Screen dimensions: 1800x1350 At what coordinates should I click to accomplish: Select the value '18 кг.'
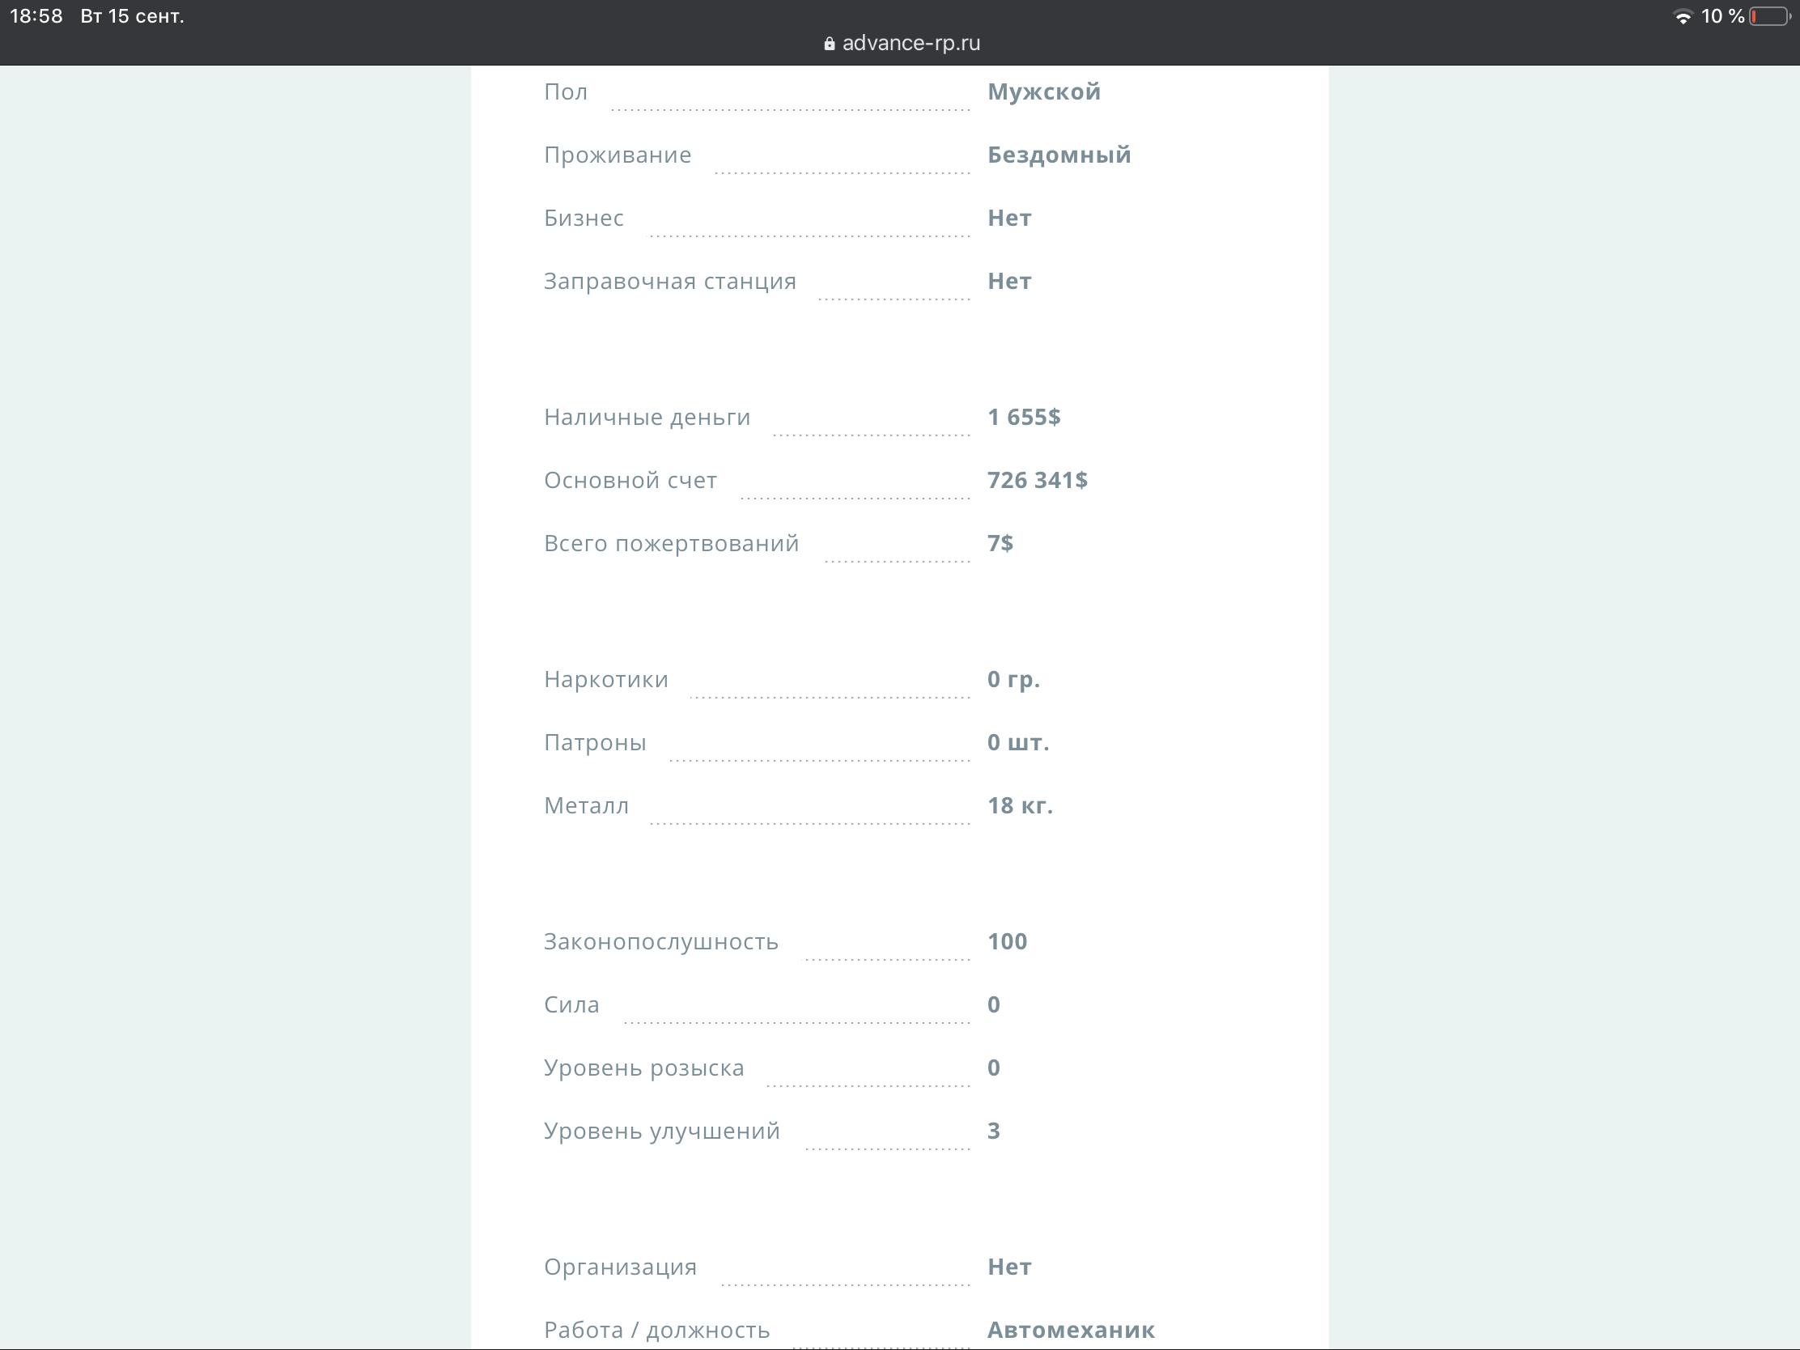point(1021,805)
